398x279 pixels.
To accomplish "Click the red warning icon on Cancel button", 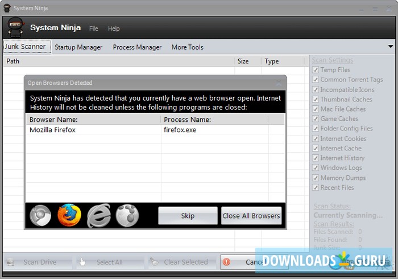I will (x=226, y=262).
